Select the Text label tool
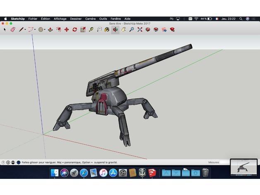The width and height of the screenshot is (260, 195). (x=99, y=30)
